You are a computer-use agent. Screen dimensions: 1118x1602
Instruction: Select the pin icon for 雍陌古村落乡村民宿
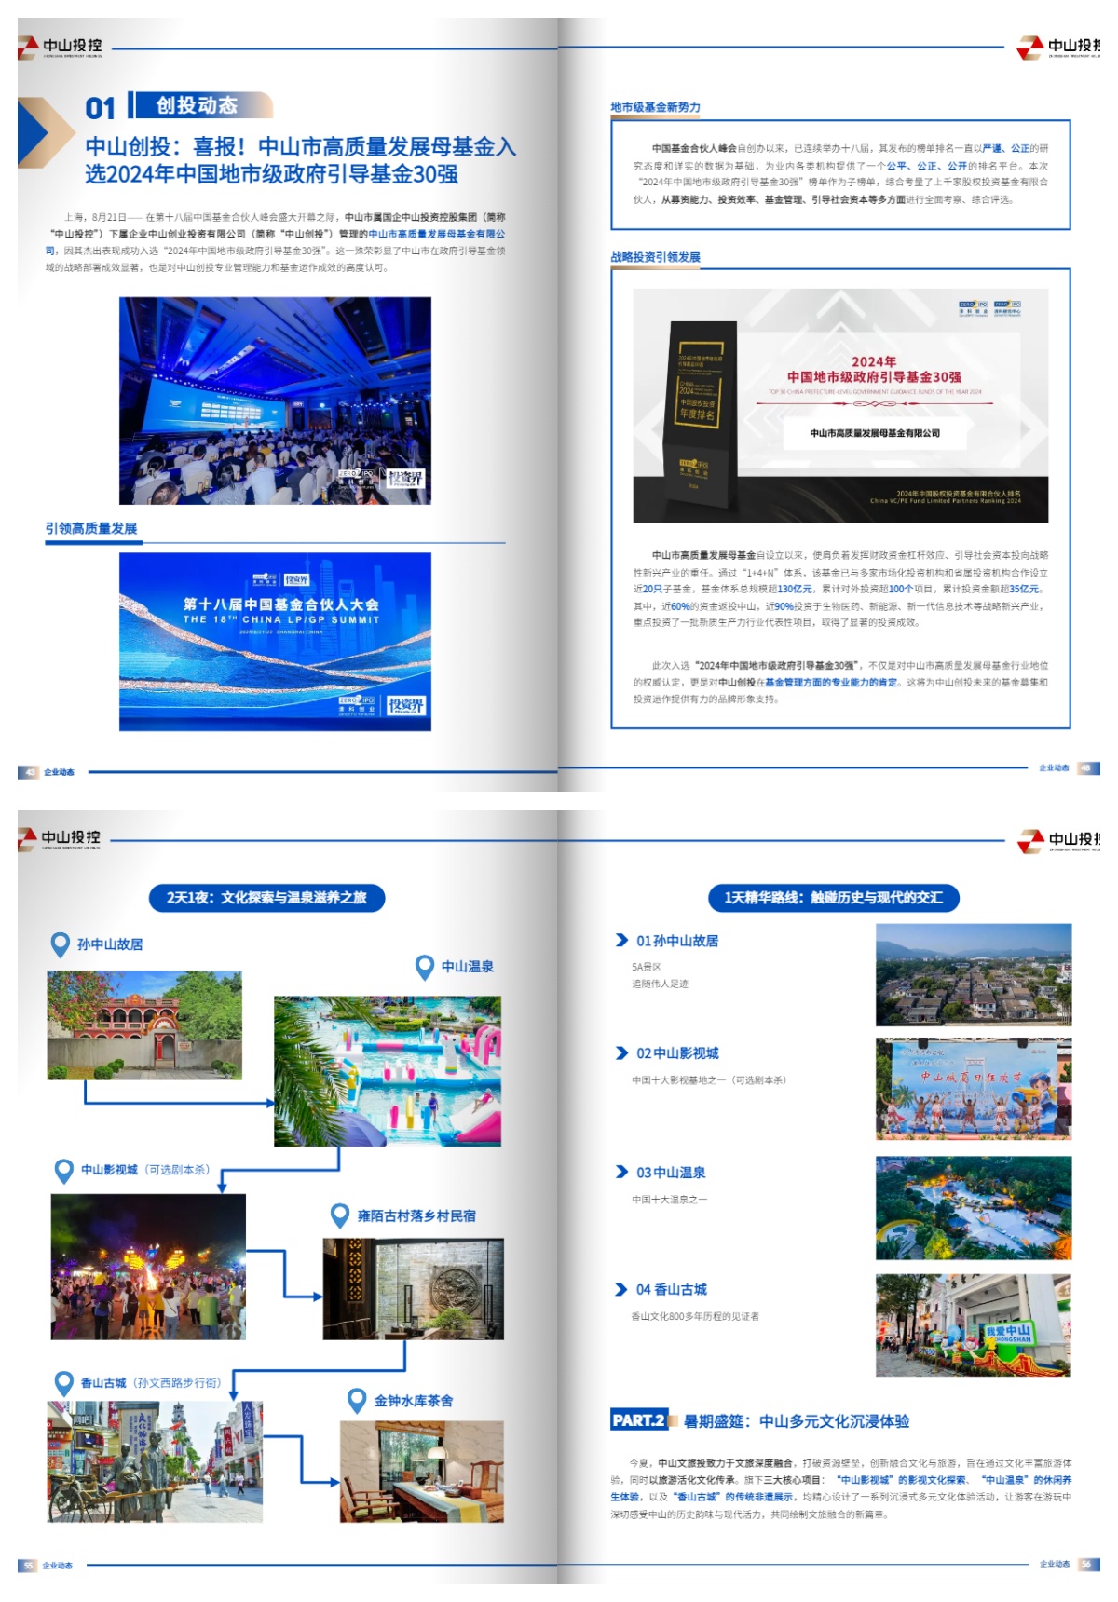click(341, 1215)
